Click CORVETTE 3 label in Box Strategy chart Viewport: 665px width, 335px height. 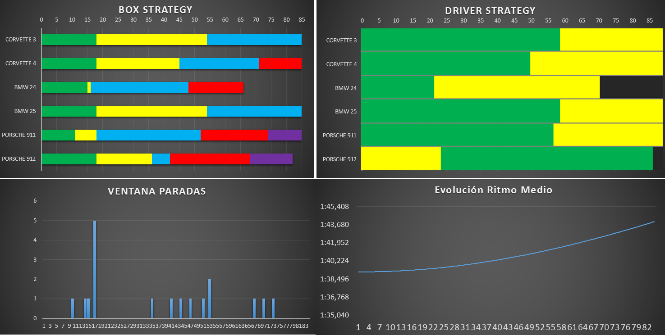[x=21, y=40]
